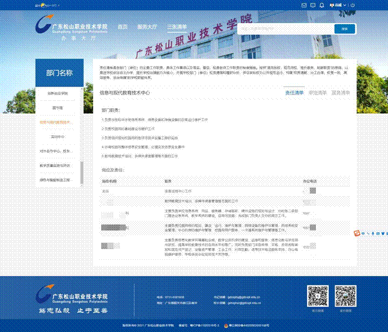Open the 服务大厅 navigation item
Image resolution: width=388 pixels, height=332 pixels.
(x=147, y=26)
